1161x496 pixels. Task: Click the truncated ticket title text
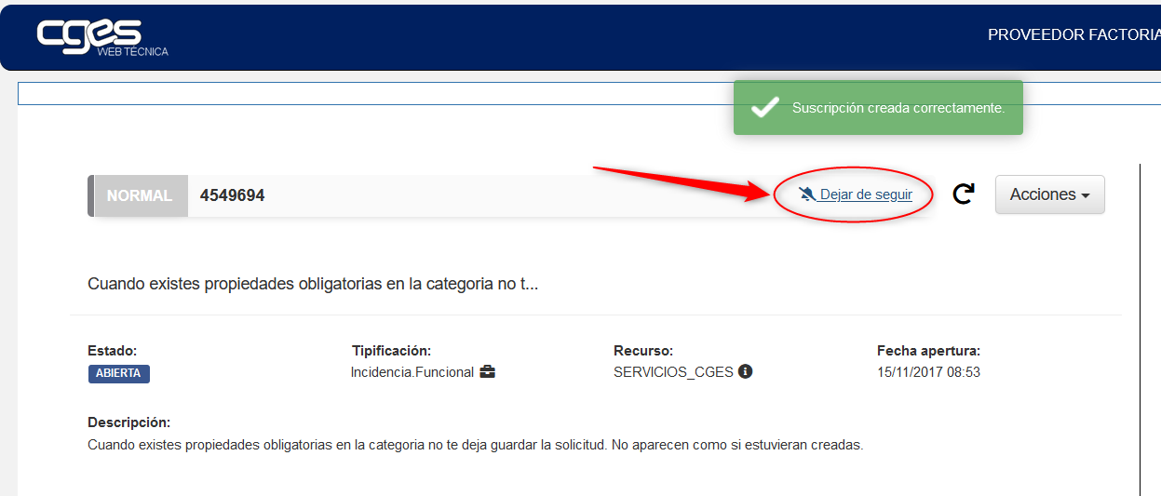[x=313, y=284]
